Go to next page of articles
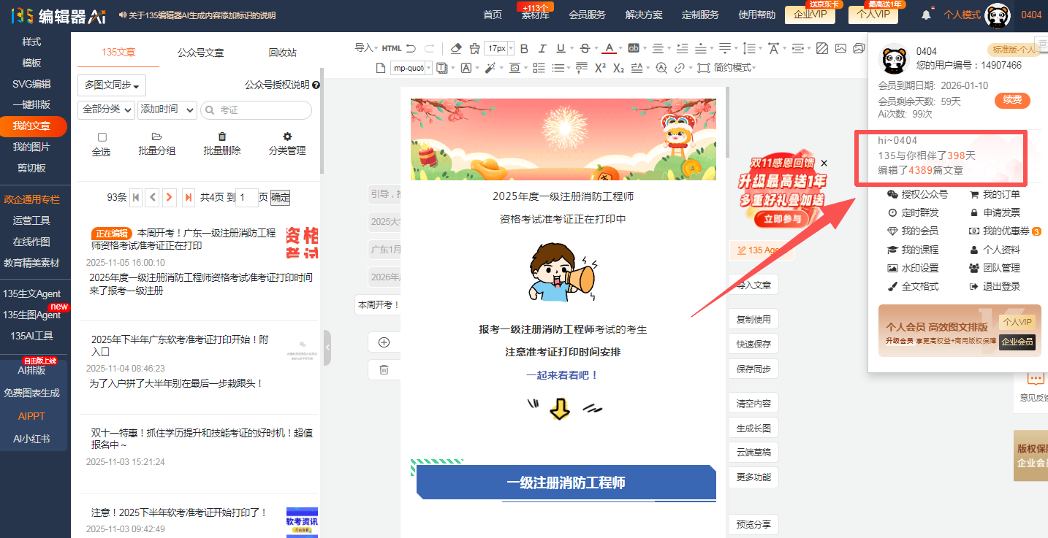 coord(170,197)
